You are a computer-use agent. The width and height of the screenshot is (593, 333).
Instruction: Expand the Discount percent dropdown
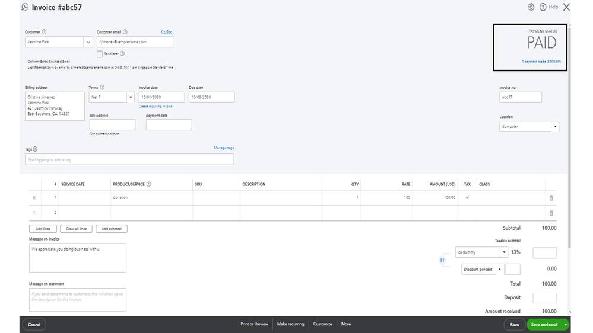499,270
